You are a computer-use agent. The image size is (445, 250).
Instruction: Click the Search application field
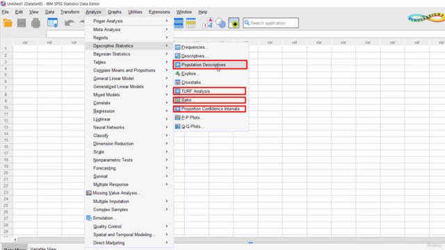(270, 23)
